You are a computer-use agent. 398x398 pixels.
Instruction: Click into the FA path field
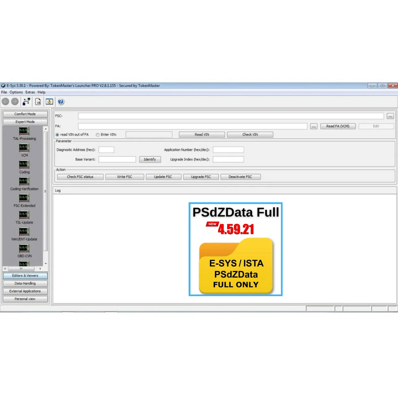[193, 126]
